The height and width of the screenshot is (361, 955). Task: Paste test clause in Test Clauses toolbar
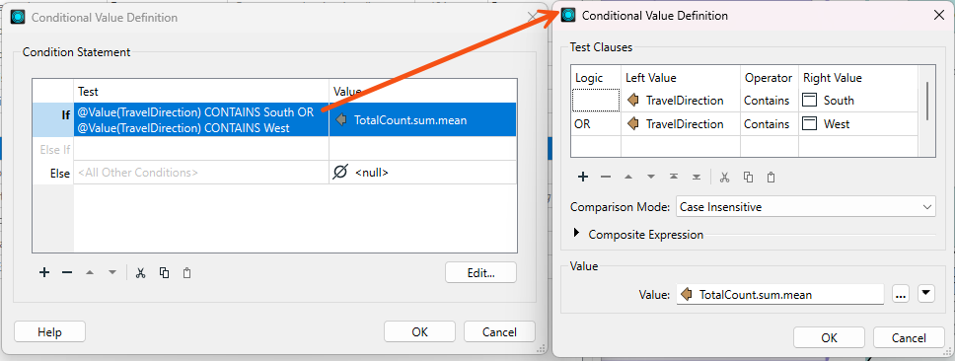point(771,178)
